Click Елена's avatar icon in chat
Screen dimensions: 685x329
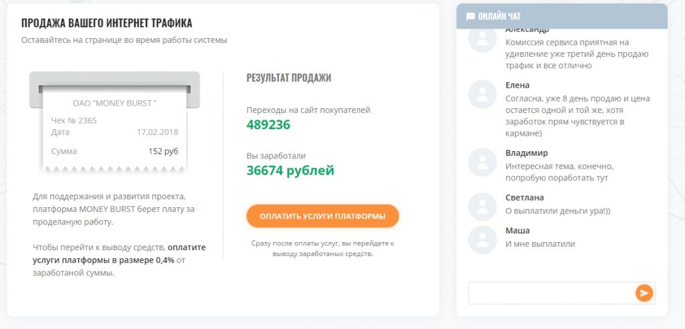click(482, 94)
